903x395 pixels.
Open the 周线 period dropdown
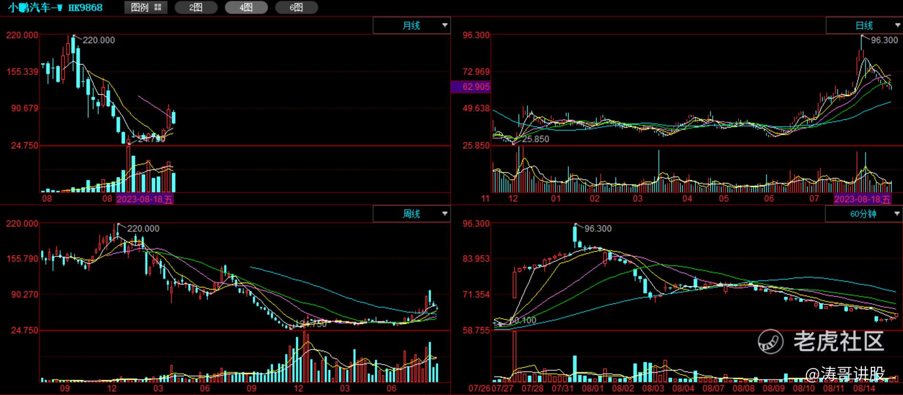pyautogui.click(x=412, y=214)
